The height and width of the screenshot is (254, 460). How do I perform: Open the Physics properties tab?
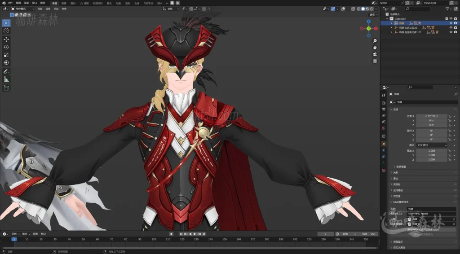(384, 150)
